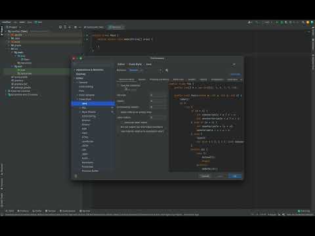Click the Apply button in Preferences

coord(220,176)
